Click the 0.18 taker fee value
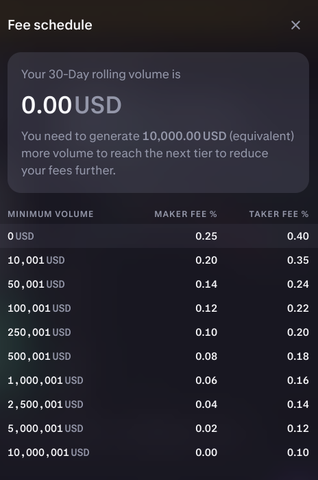 tap(298, 356)
